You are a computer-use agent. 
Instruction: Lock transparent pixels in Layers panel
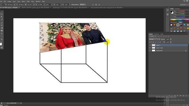coord(153,42)
